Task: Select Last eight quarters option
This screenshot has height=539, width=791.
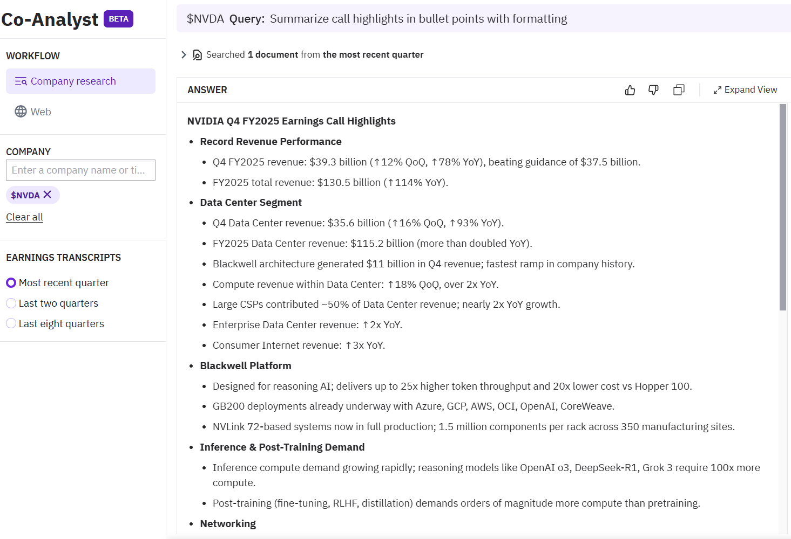Action: 11,324
